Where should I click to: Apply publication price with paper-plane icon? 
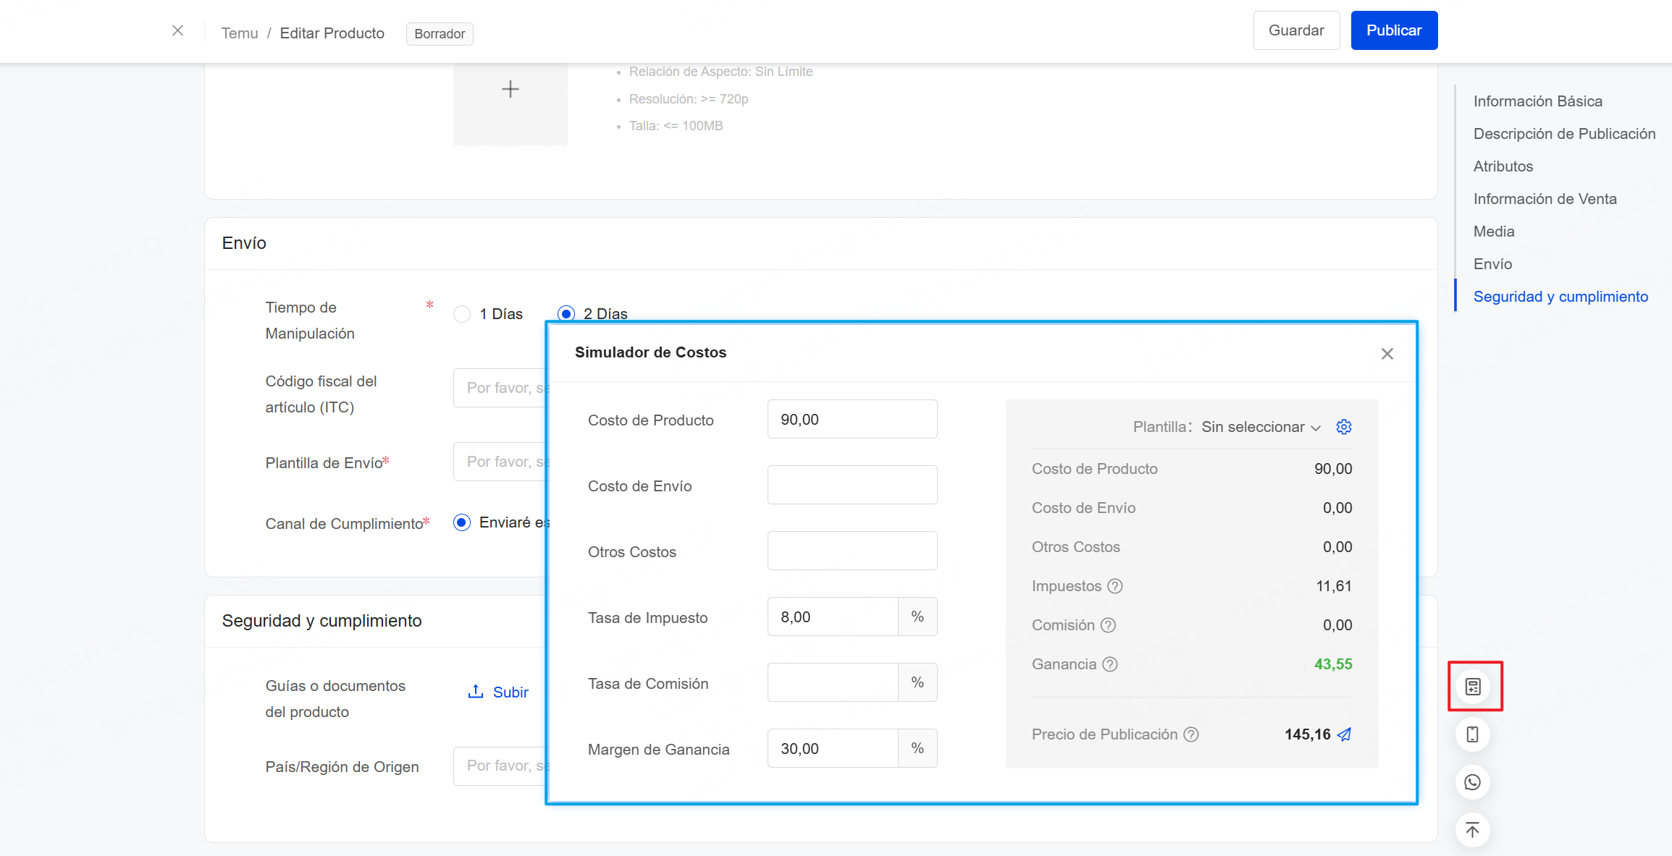click(x=1345, y=734)
